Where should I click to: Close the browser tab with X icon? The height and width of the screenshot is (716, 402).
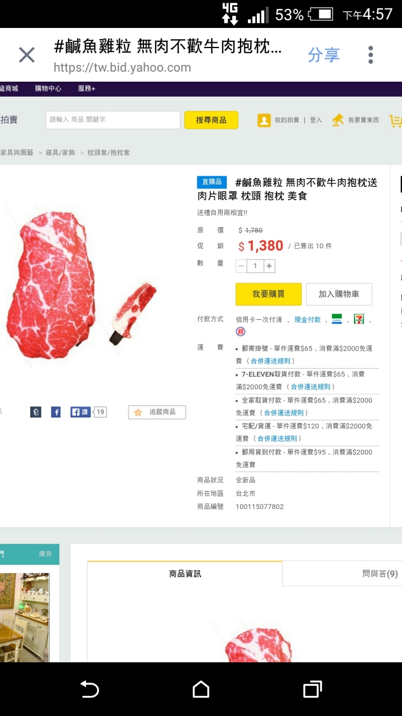coord(27,55)
